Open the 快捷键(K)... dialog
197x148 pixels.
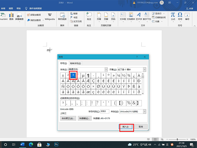84,118
